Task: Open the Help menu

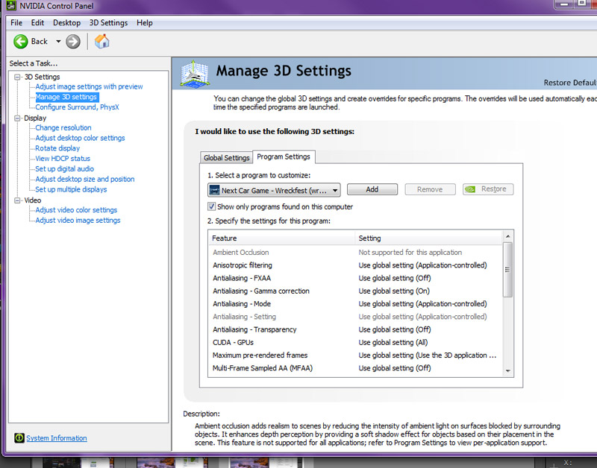Action: pos(145,23)
